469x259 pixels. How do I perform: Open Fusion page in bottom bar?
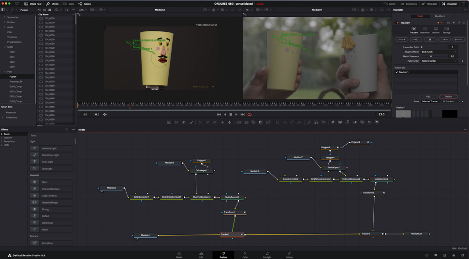(x=223, y=255)
